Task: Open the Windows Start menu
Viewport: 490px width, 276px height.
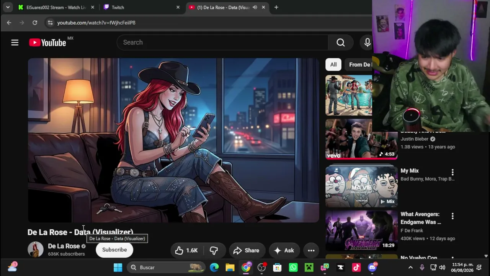Action: (x=118, y=267)
